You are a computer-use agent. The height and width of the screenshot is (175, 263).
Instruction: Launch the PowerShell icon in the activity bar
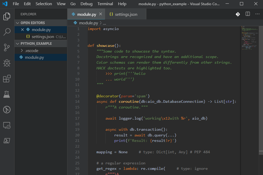click(6, 141)
